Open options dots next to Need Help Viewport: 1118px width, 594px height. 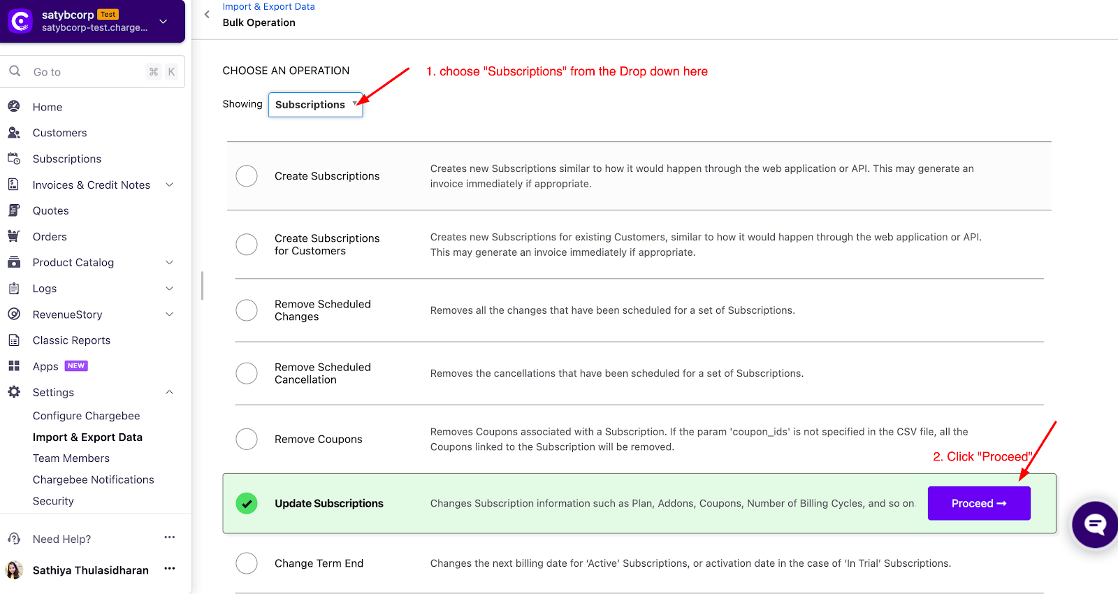click(170, 537)
